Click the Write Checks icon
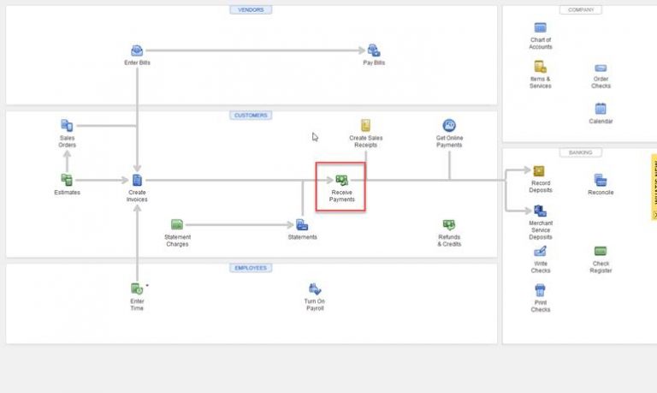 pyautogui.click(x=540, y=252)
